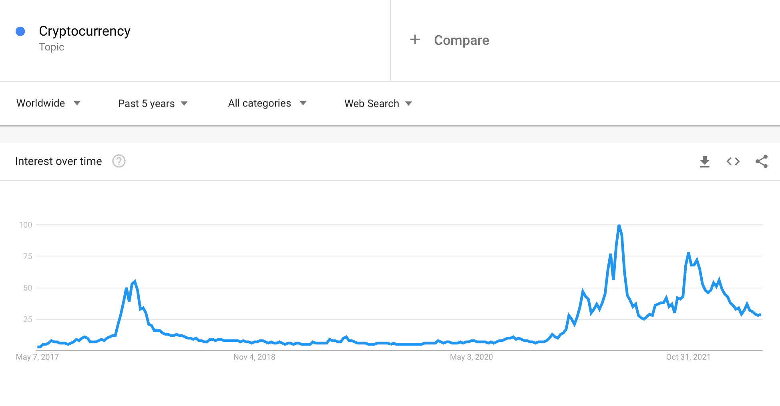Click the Interest over time heading
This screenshot has height=406, width=780.
click(58, 161)
